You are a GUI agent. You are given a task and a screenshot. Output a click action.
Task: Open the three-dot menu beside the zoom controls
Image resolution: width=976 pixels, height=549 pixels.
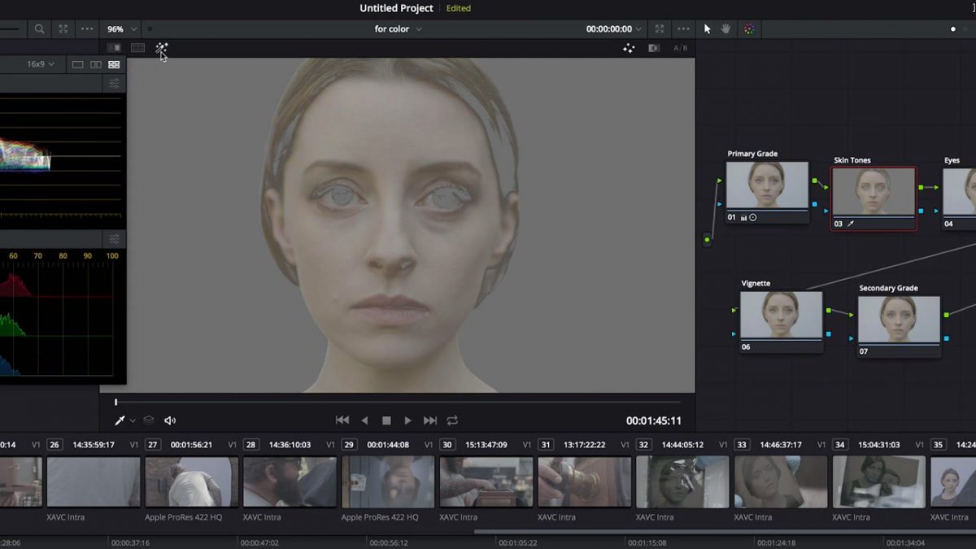[86, 28]
